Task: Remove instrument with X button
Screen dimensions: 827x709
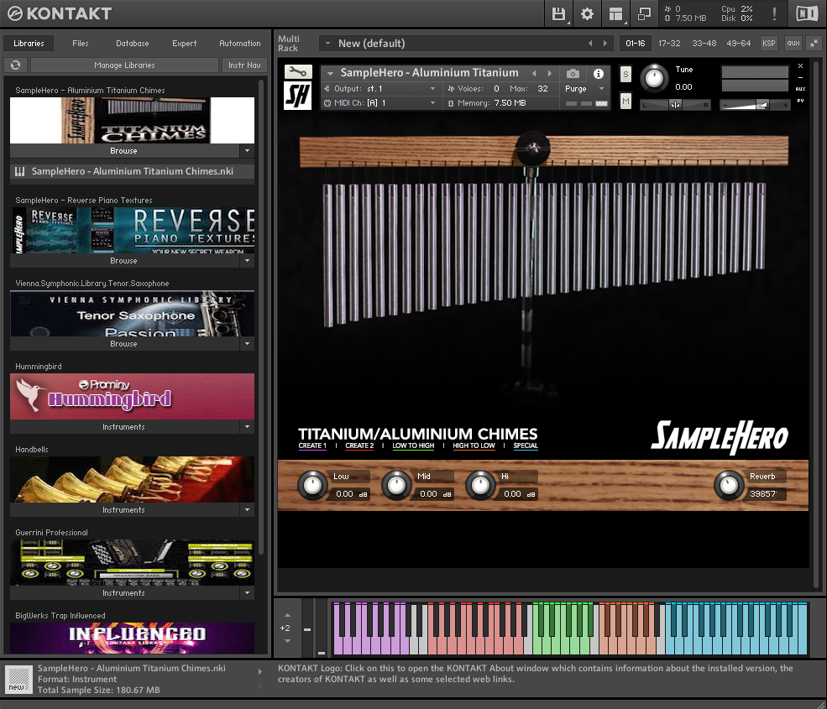Action: (x=801, y=66)
